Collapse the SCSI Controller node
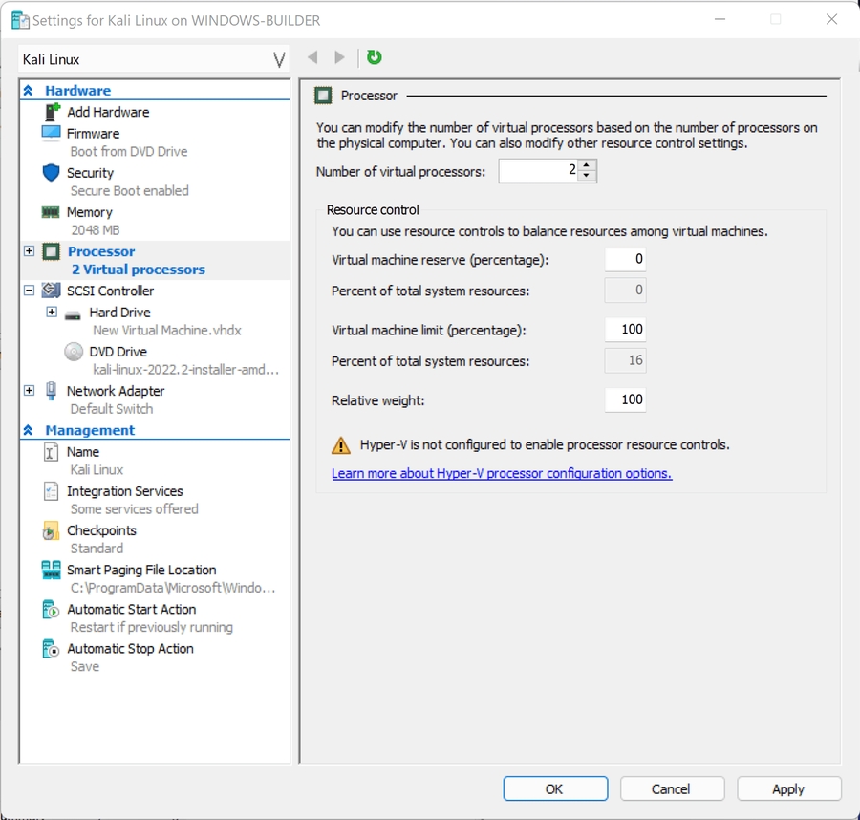The image size is (860, 820). point(29,291)
